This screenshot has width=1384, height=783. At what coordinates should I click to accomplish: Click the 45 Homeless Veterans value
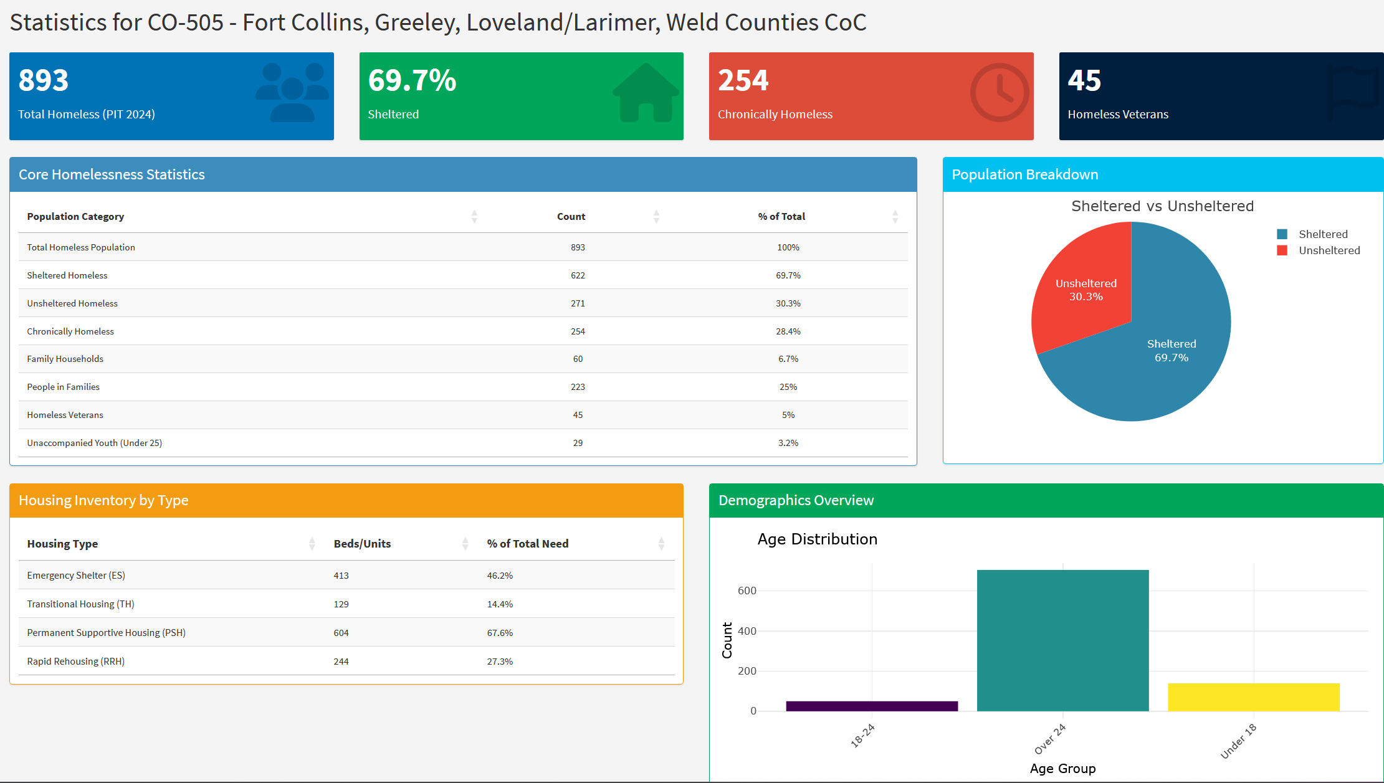click(1084, 80)
